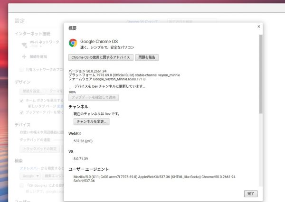Click the plus icon next to 接続を追加
Viewport: 285px width, 202px height.
[x=24, y=56]
